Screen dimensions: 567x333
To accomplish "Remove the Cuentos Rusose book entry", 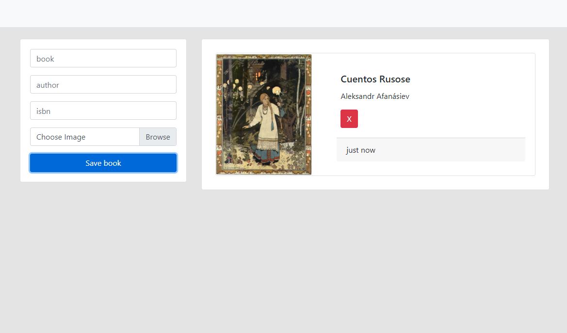I will (x=349, y=118).
